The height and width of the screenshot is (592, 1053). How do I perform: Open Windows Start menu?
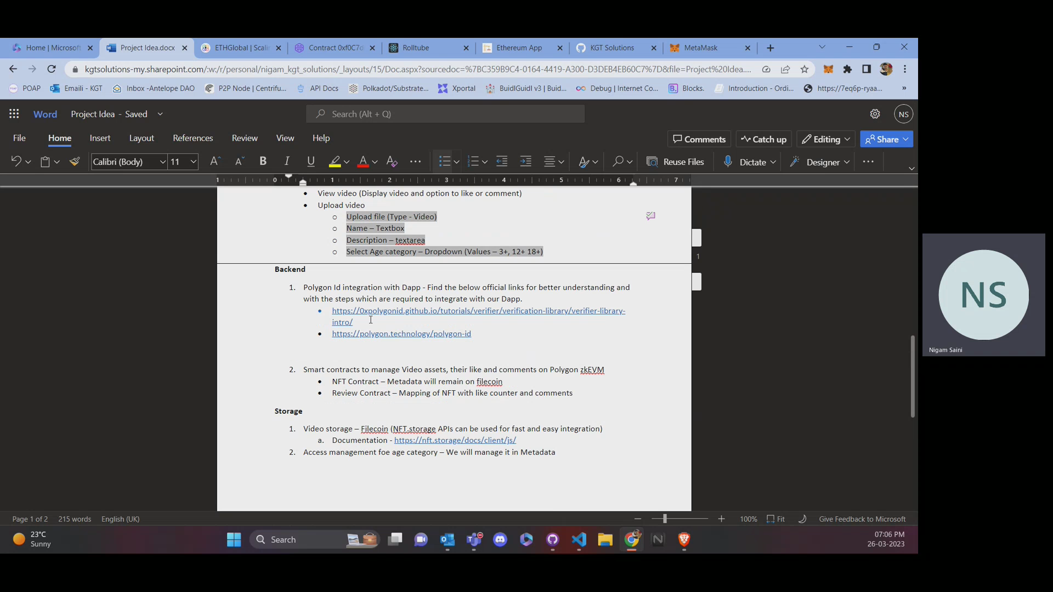pos(234,540)
